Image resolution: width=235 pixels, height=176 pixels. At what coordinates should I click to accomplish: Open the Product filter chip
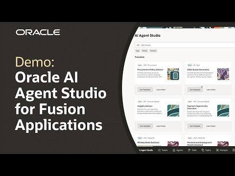coord(153,51)
